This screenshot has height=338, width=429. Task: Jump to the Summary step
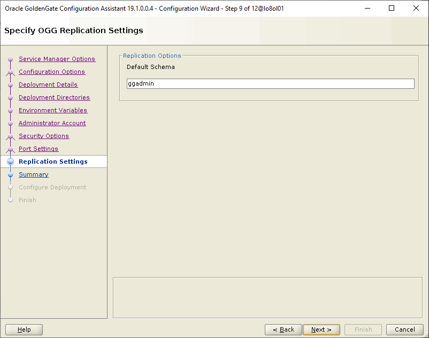pos(33,174)
